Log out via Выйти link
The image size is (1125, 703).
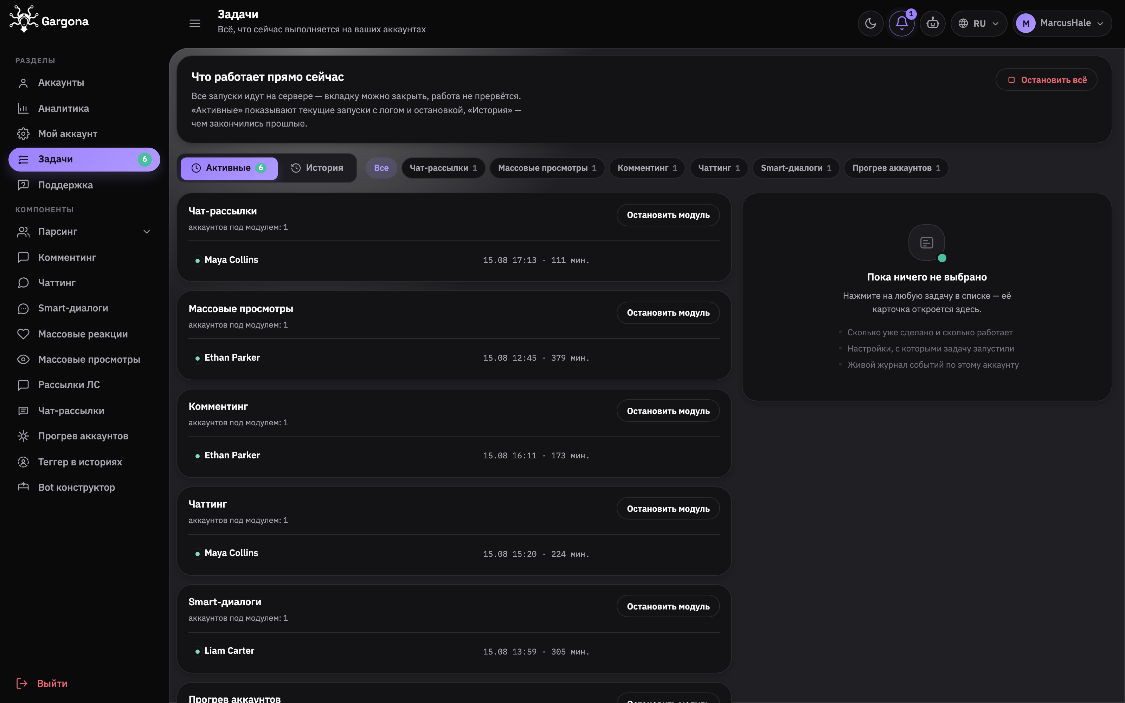52,683
